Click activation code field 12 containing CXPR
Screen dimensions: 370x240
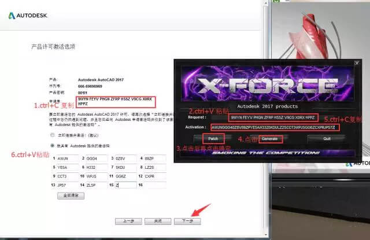pyautogui.click(x=155, y=176)
